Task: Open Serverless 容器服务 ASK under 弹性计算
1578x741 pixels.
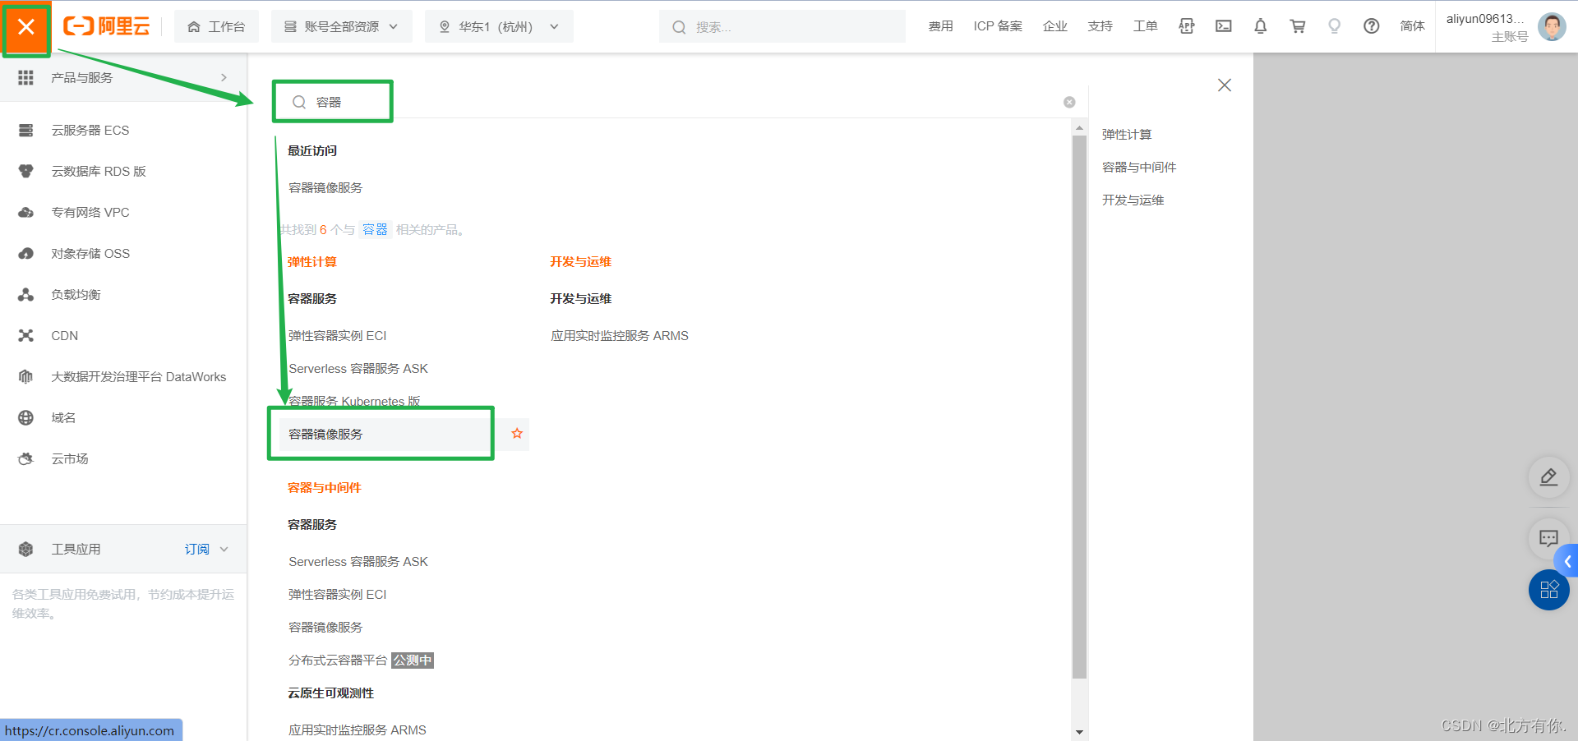Action: pos(358,369)
